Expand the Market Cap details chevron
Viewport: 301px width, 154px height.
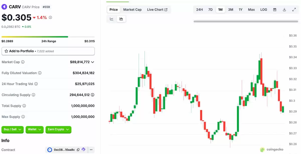coord(92,62)
